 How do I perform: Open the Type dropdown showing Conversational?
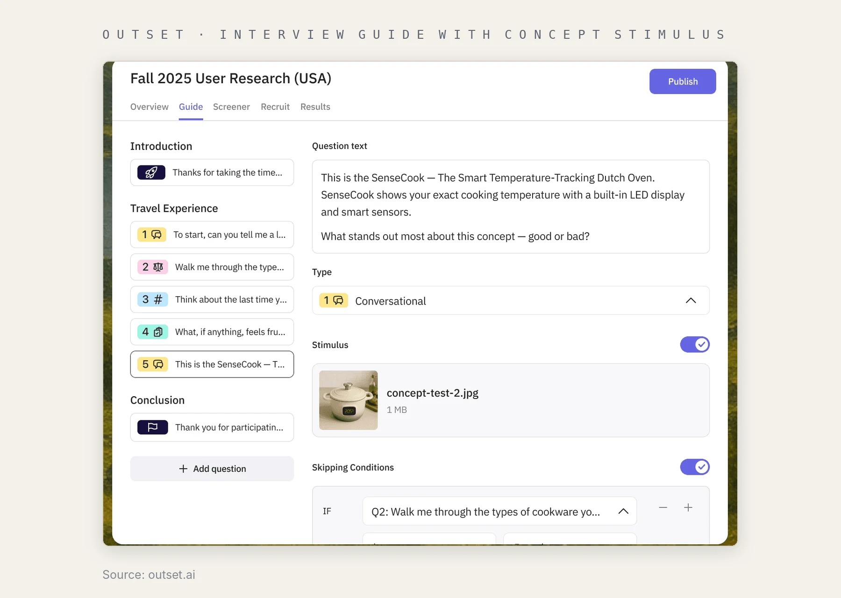point(511,300)
